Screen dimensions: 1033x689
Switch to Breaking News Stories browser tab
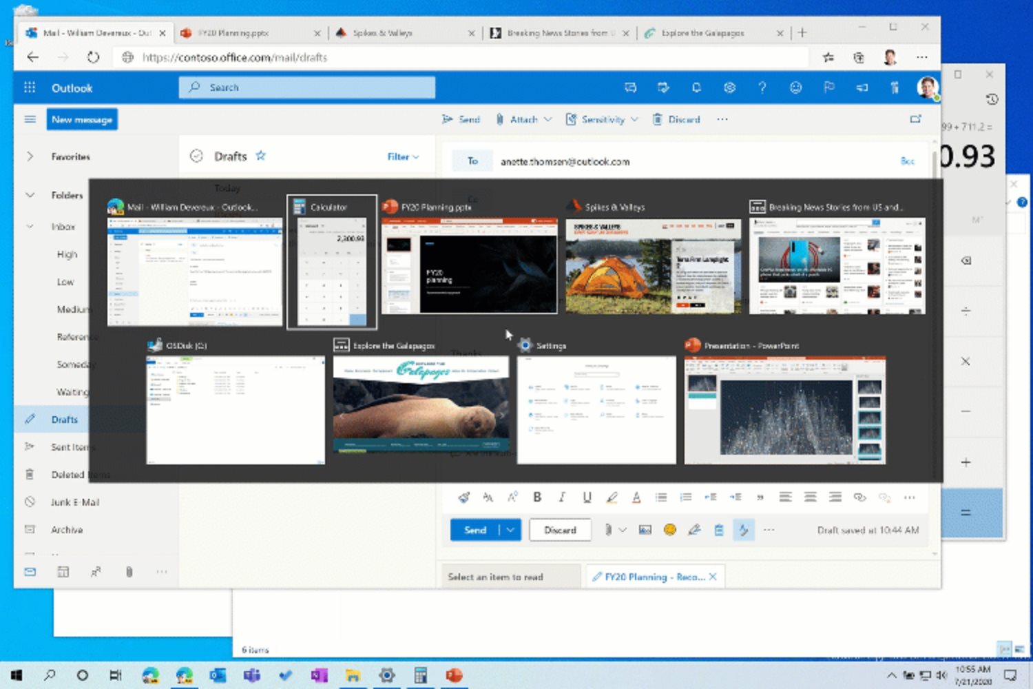tap(559, 32)
